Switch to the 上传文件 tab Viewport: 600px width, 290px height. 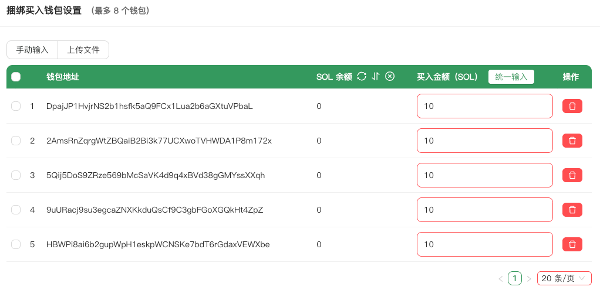[83, 50]
